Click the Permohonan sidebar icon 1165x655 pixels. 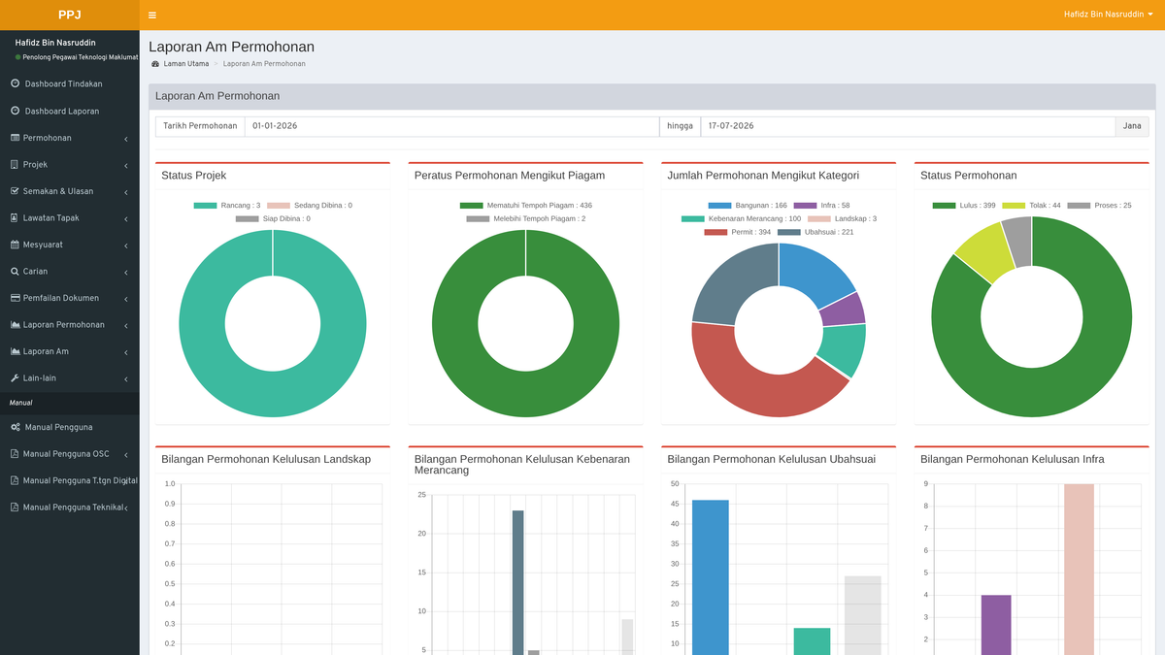15,138
